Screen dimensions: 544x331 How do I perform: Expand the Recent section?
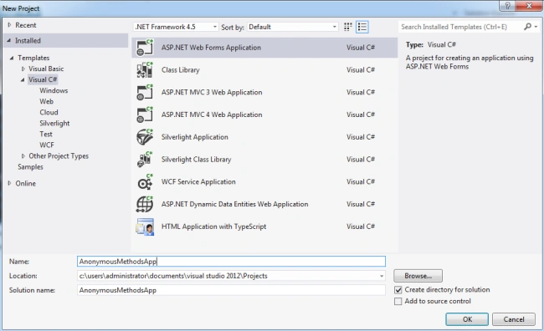[x=9, y=25]
